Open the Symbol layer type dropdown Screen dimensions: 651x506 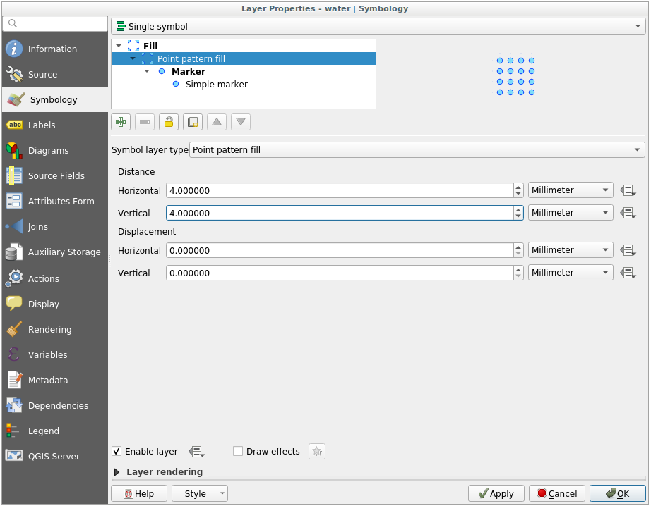pyautogui.click(x=417, y=150)
